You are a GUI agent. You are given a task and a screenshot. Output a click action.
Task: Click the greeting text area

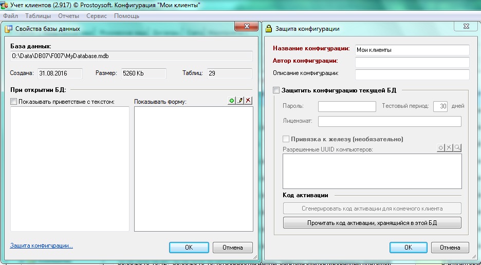coord(70,168)
